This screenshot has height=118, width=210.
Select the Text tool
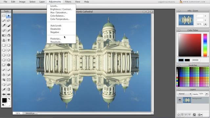tap(9, 40)
